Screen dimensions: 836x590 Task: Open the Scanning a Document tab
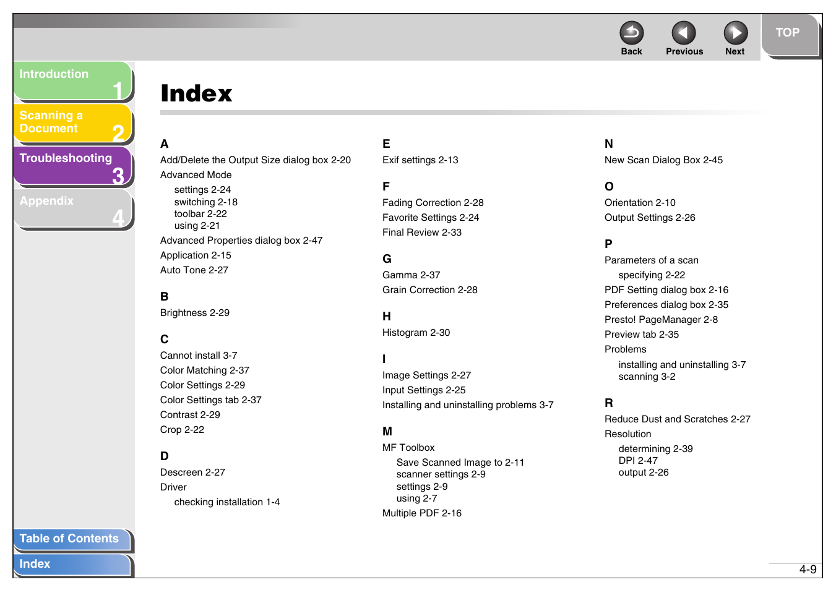pos(72,123)
